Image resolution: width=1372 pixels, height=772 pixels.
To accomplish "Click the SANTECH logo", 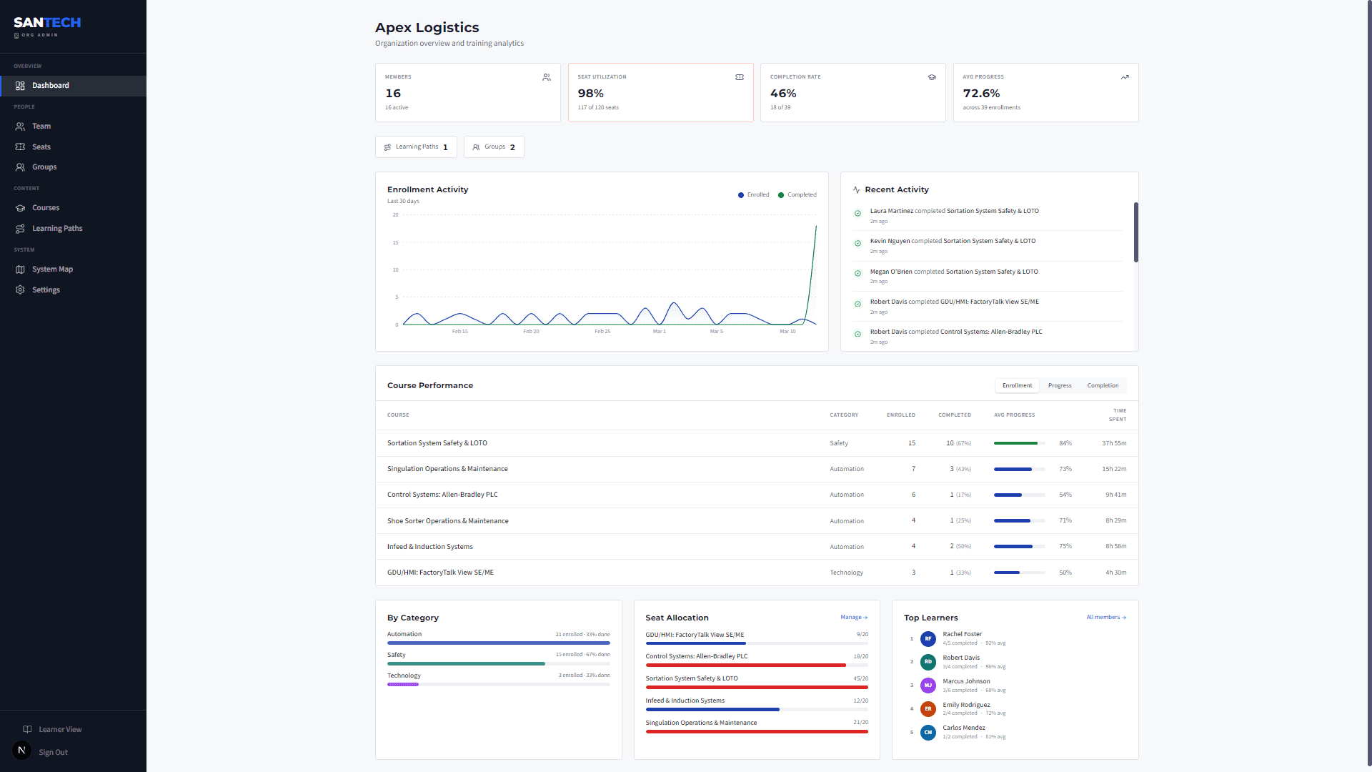I will click(47, 23).
